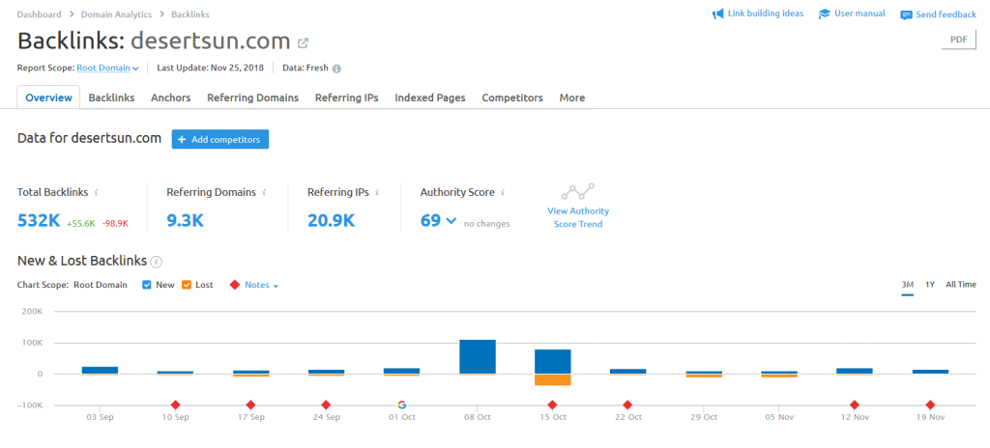The height and width of the screenshot is (448, 990).
Task: Click info icon beside Authority Score
Action: click(x=503, y=192)
